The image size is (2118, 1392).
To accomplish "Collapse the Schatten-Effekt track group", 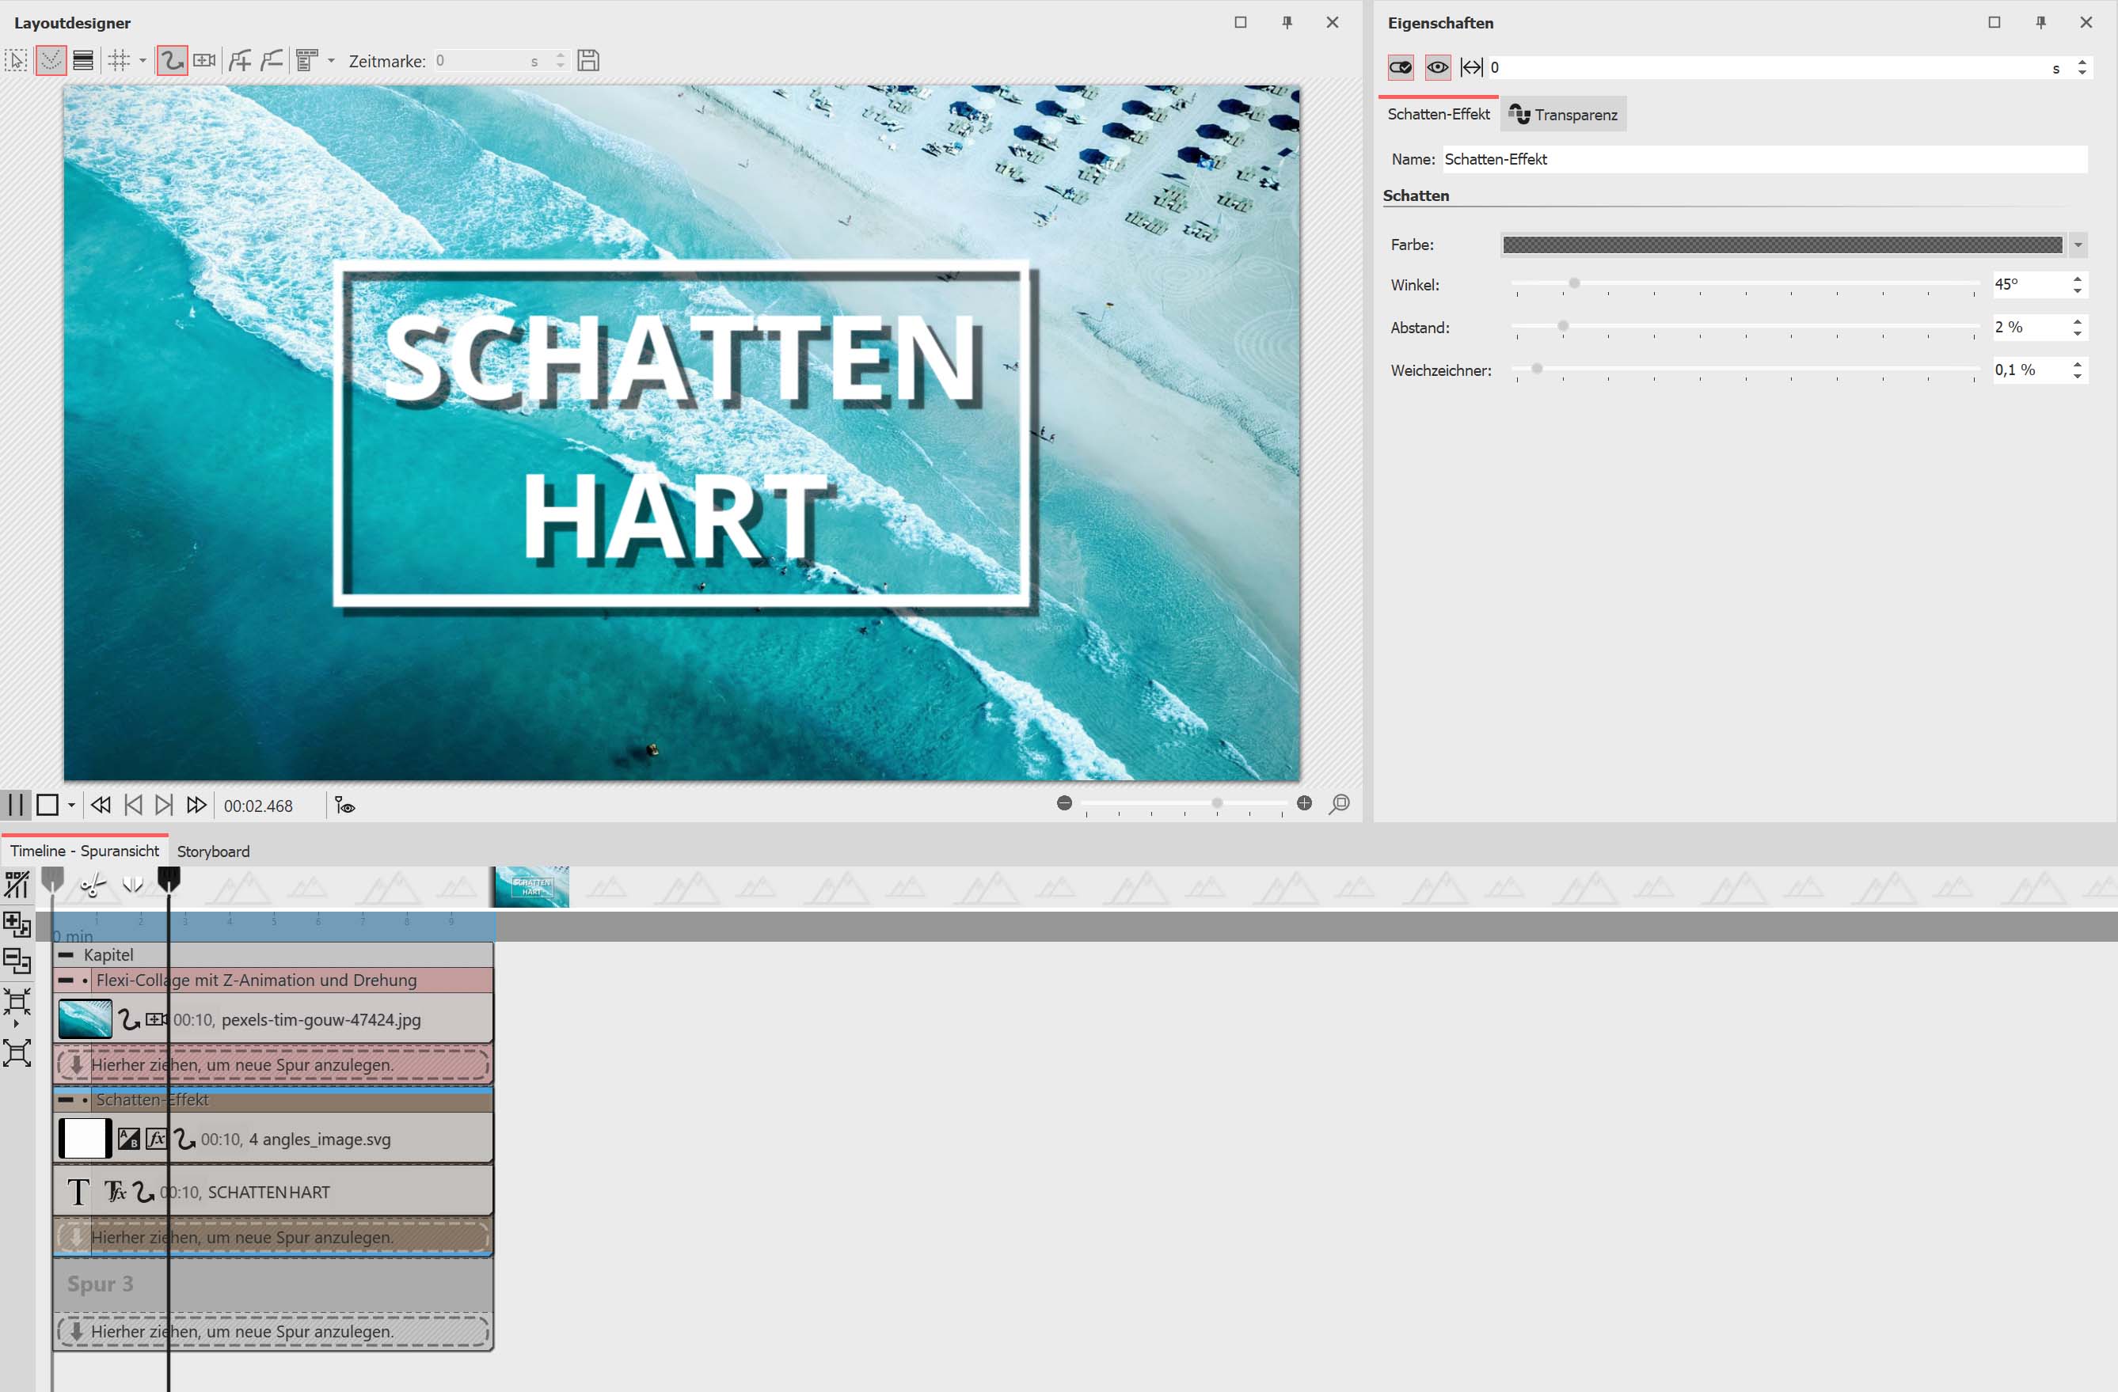I will (x=66, y=1100).
